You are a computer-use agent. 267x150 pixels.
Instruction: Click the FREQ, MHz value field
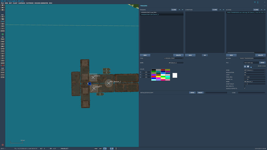tap(254, 77)
